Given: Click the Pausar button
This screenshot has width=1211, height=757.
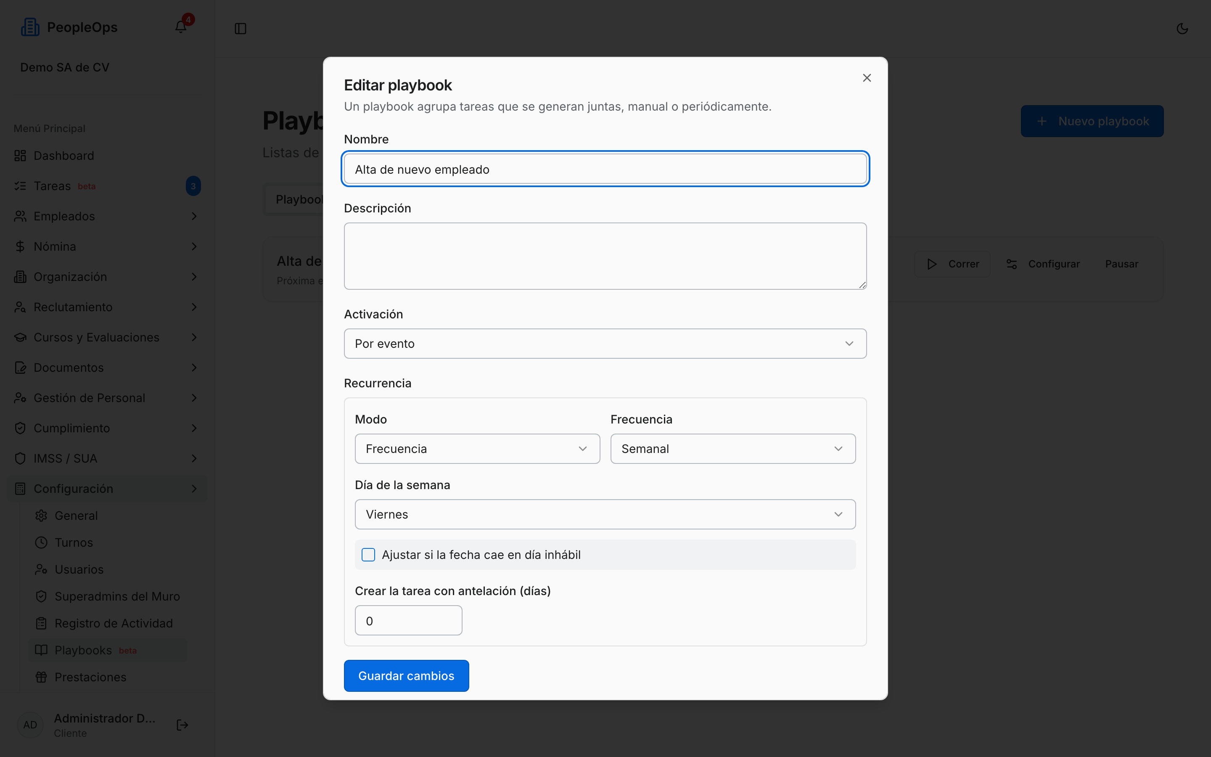Looking at the screenshot, I should [x=1121, y=264].
